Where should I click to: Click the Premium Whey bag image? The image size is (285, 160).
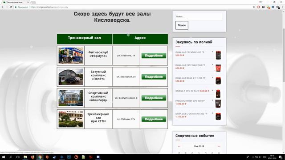pos(218,104)
